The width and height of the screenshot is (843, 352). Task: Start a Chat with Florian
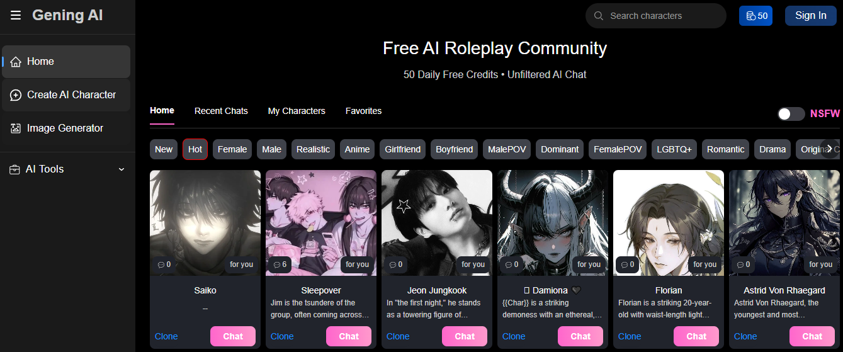coord(696,336)
